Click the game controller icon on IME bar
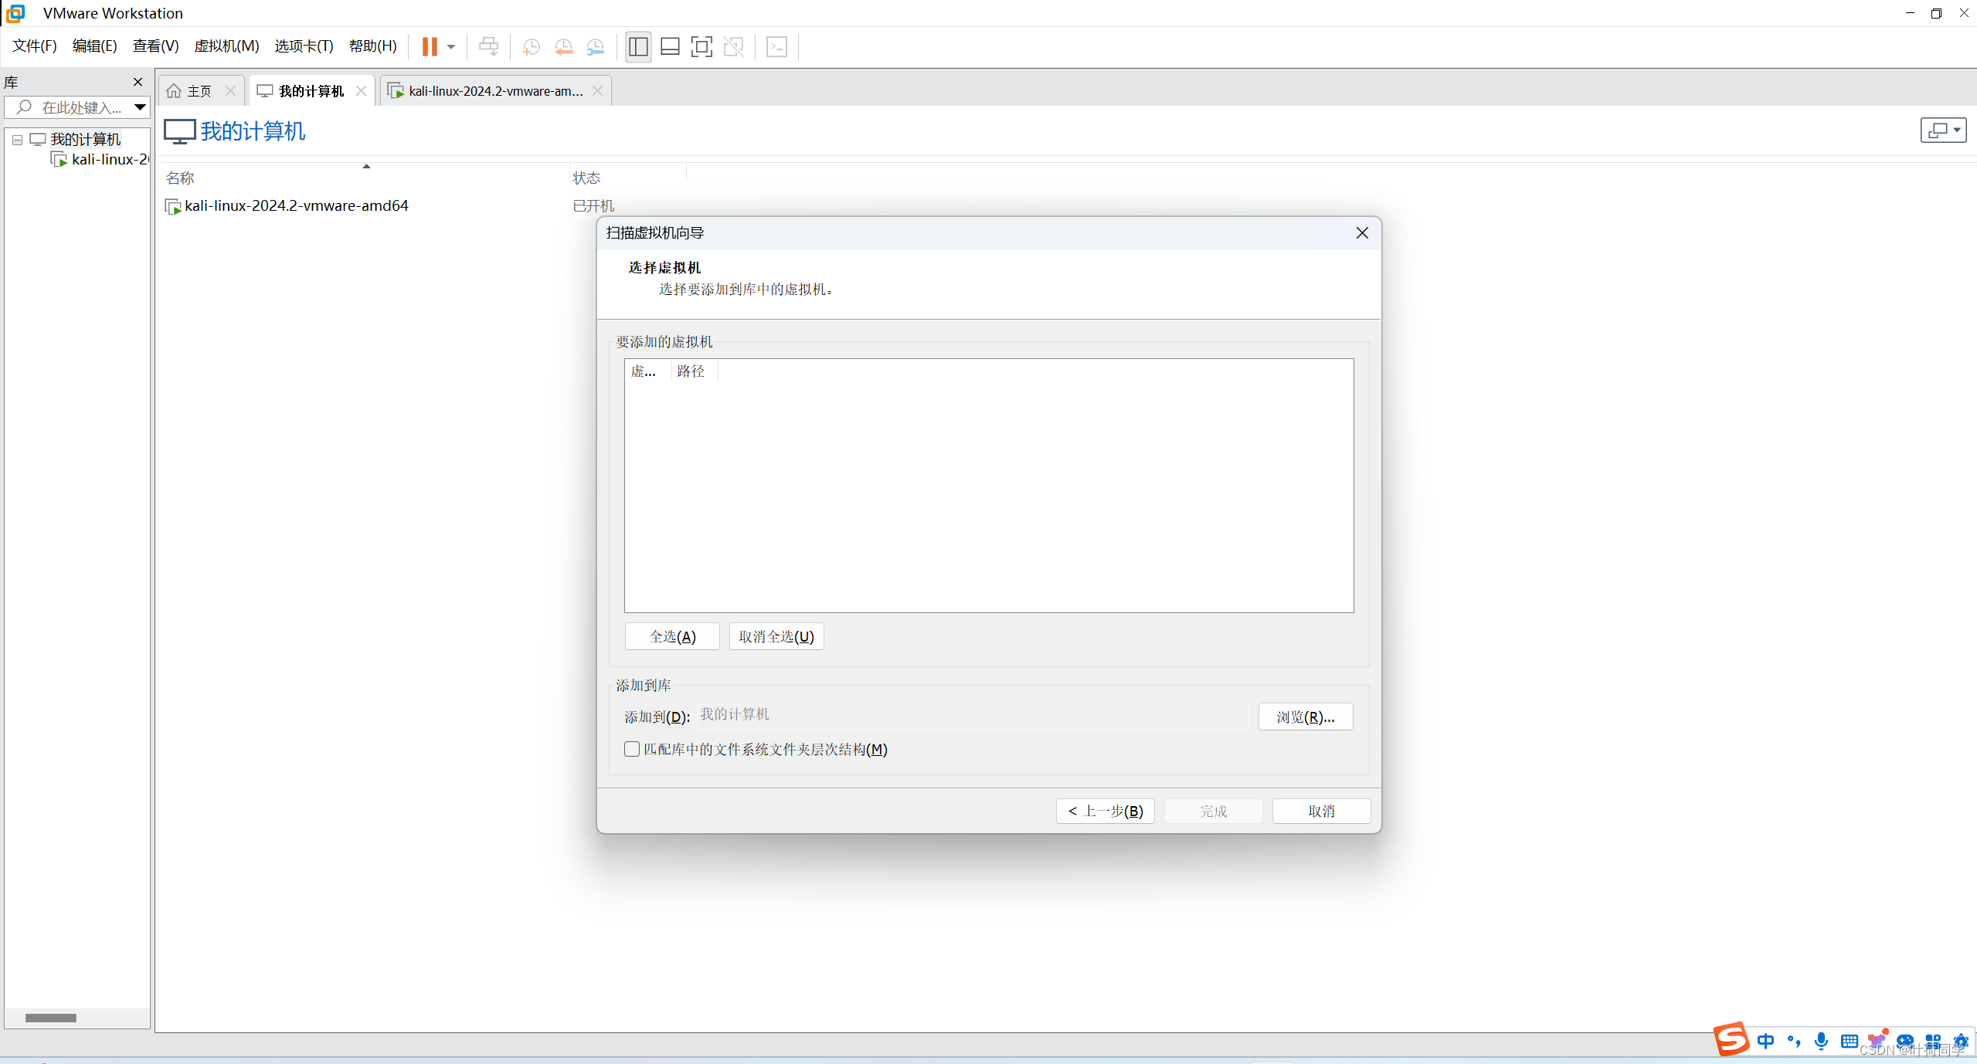1977x1064 pixels. pyautogui.click(x=1905, y=1041)
